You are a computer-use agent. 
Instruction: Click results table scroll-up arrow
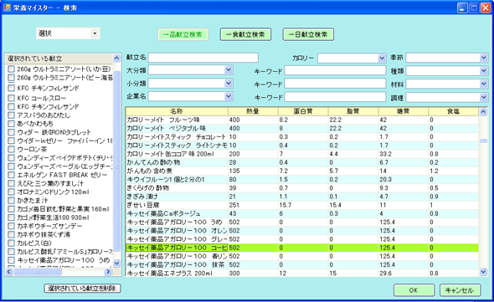483,111
